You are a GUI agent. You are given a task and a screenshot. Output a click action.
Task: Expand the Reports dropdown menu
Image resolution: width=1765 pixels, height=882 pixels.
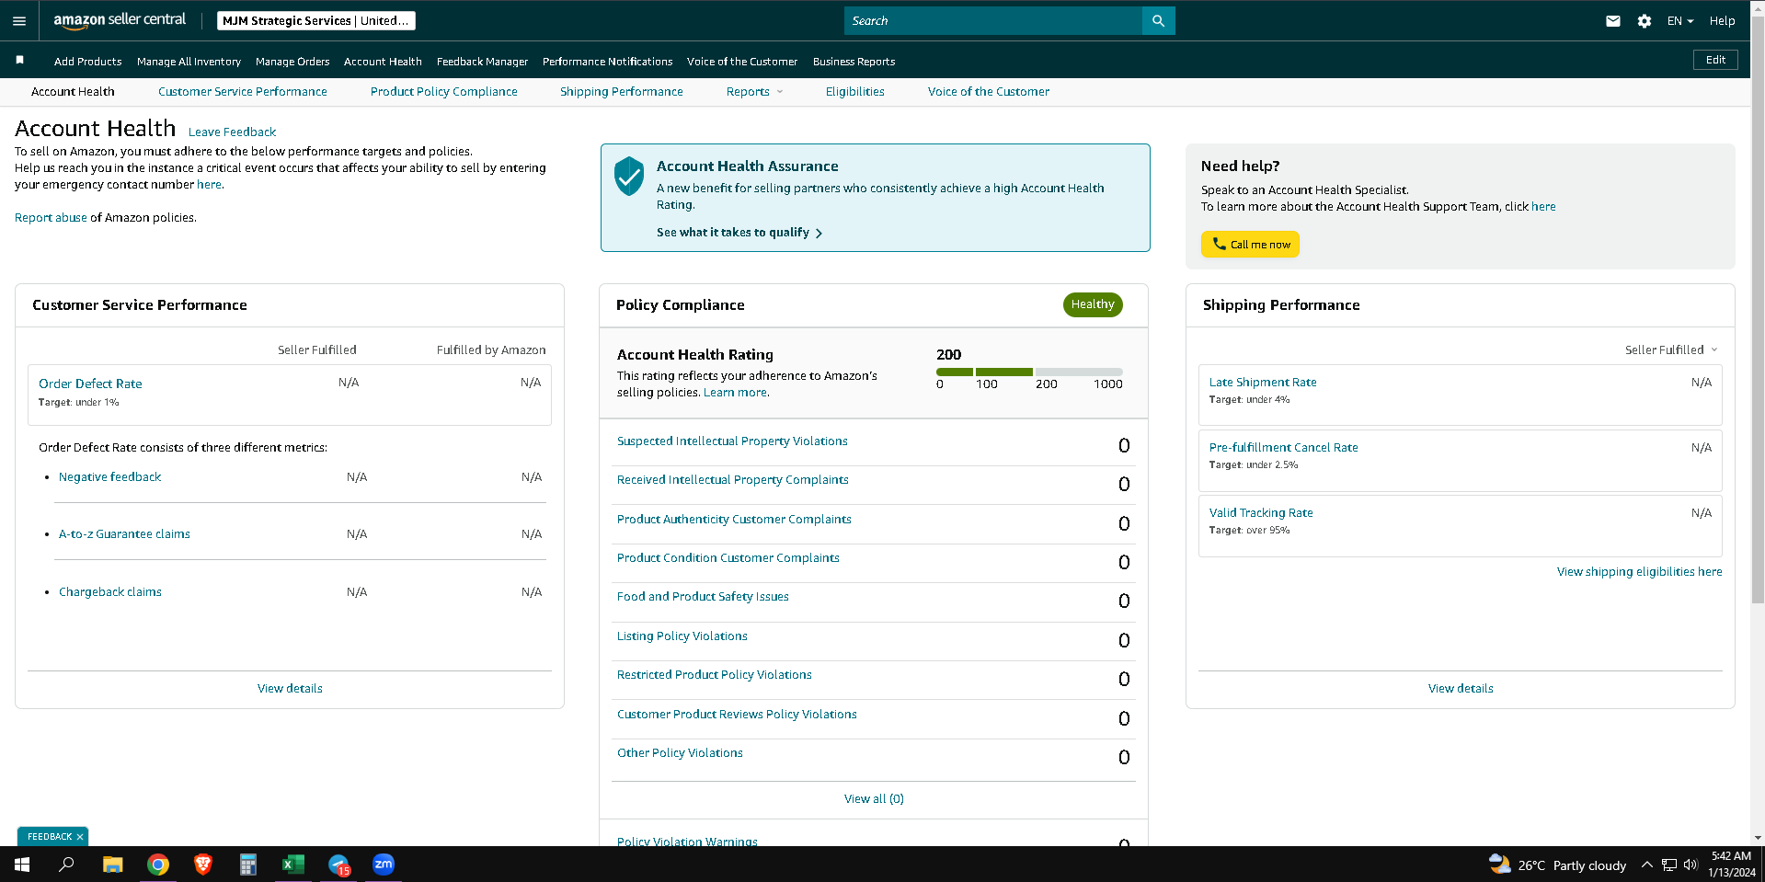tap(754, 91)
